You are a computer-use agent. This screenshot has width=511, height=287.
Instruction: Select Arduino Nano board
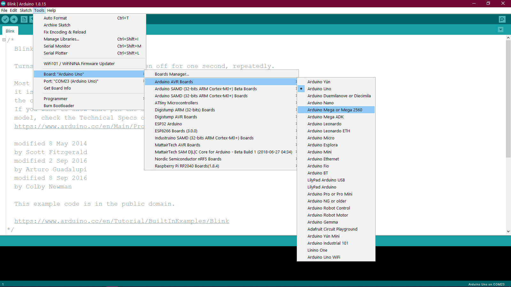[x=336, y=103]
